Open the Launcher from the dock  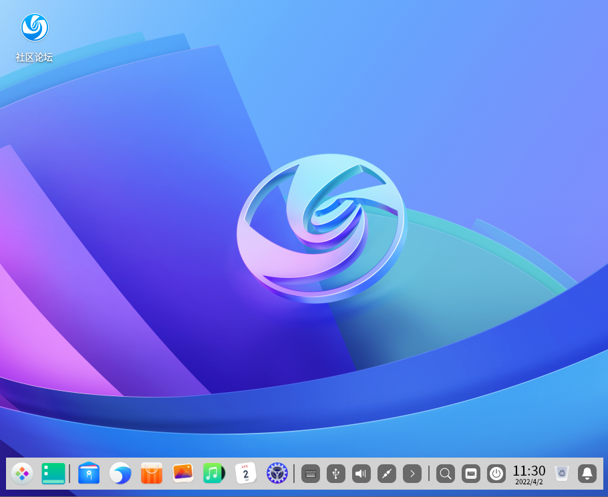(22, 474)
